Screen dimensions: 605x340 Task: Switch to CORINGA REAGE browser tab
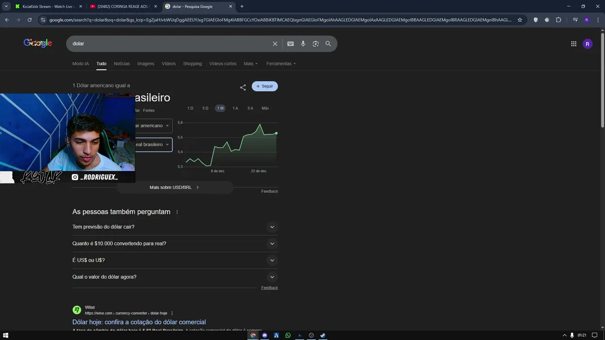[x=123, y=7]
